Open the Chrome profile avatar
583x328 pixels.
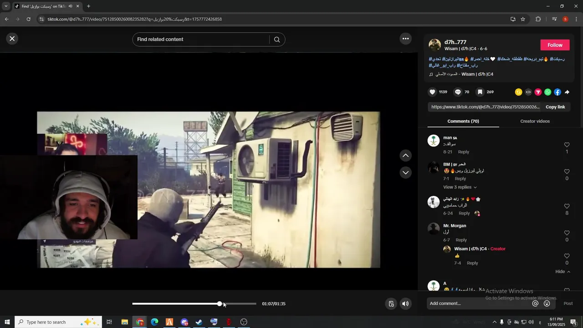point(565,19)
